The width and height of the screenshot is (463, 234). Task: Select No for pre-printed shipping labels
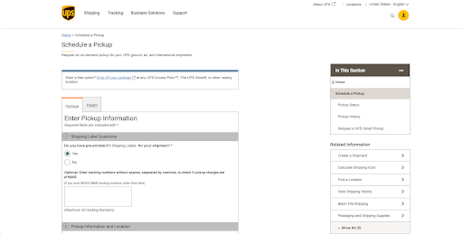(x=67, y=162)
